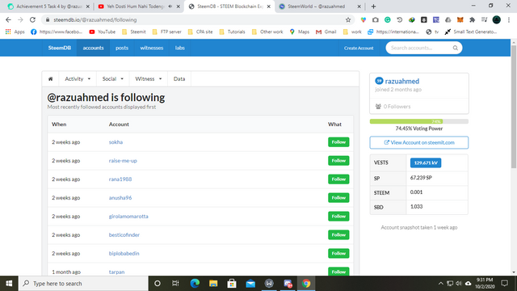Open the girolamomarotta account link
Screen dimensions: 517x291
(x=128, y=217)
